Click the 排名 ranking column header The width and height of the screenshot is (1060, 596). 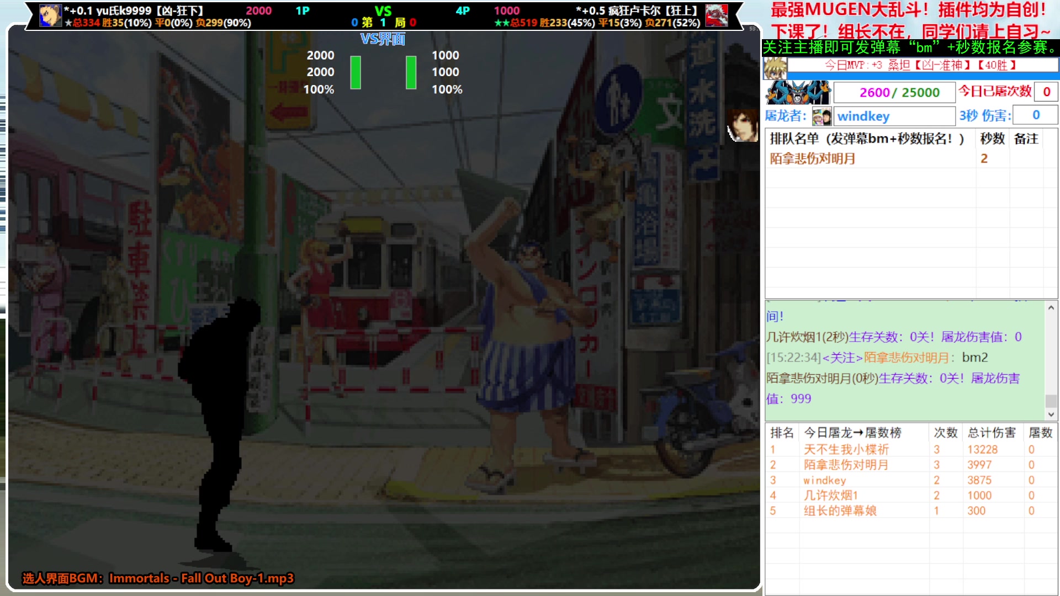tap(782, 433)
